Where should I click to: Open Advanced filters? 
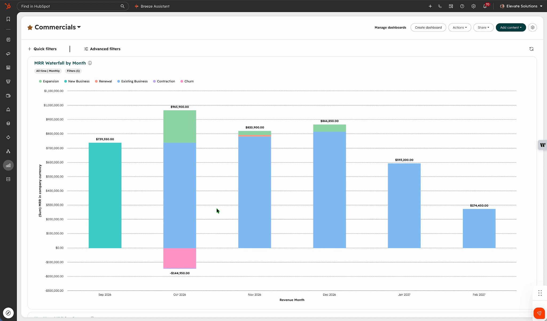[x=102, y=49]
